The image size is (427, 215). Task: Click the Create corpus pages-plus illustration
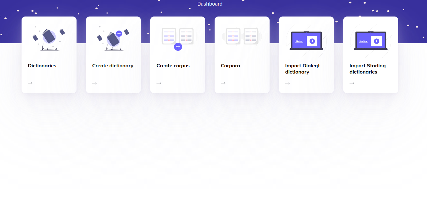pyautogui.click(x=178, y=39)
